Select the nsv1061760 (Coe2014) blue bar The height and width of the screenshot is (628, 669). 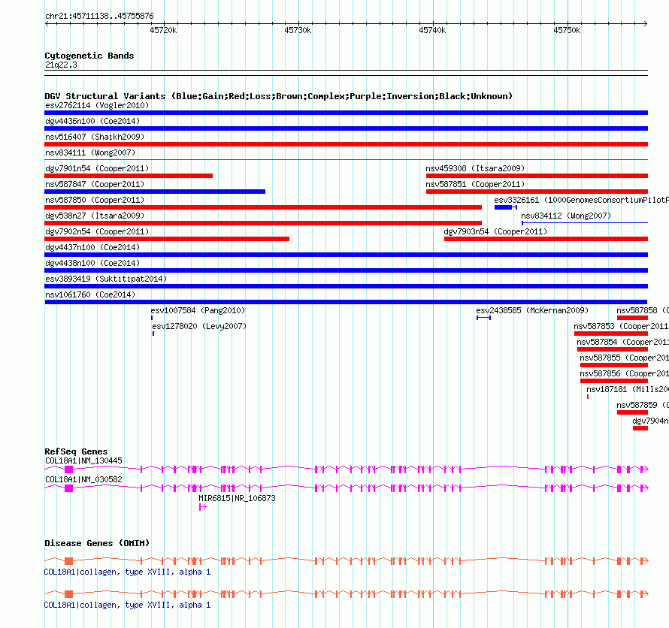[x=346, y=302]
